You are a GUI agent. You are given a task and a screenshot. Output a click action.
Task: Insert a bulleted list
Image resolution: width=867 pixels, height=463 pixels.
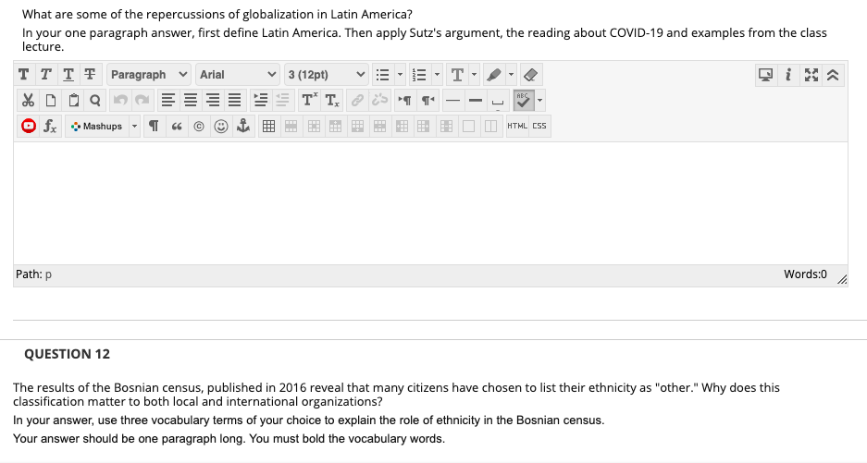[383, 75]
